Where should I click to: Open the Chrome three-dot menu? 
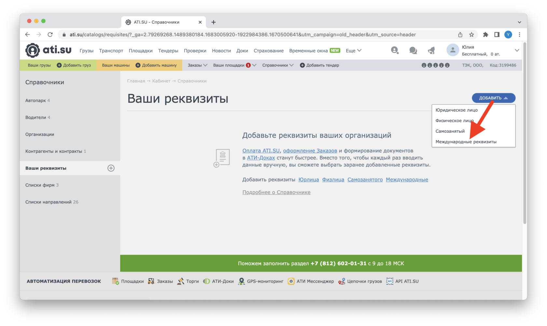[x=520, y=35]
